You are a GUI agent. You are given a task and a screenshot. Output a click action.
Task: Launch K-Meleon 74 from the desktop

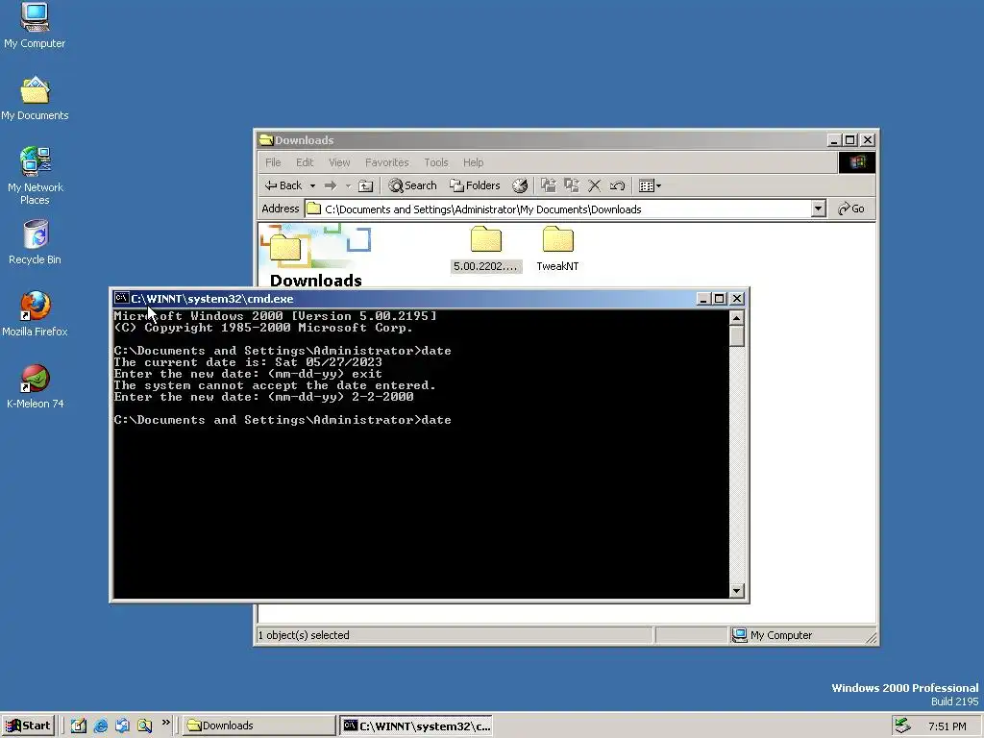[x=36, y=386]
